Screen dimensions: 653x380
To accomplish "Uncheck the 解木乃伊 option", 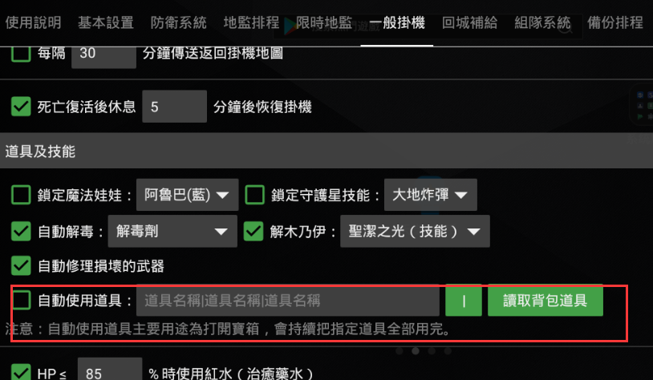I will [x=253, y=232].
